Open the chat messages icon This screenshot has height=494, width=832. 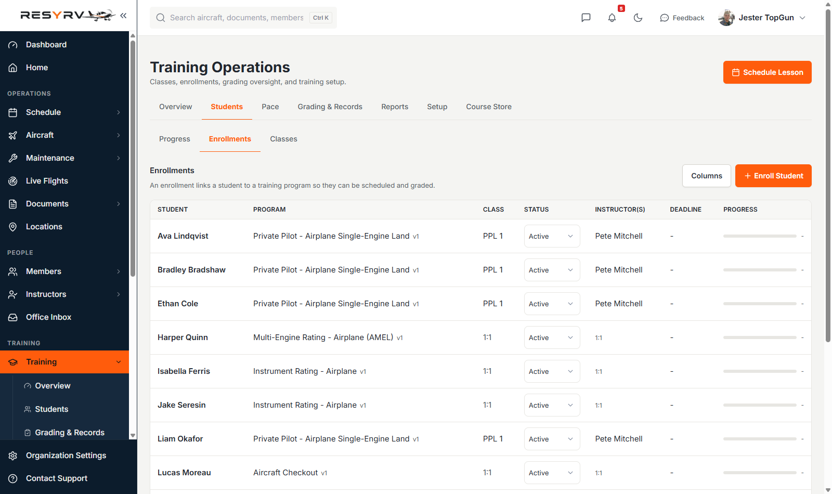point(586,18)
